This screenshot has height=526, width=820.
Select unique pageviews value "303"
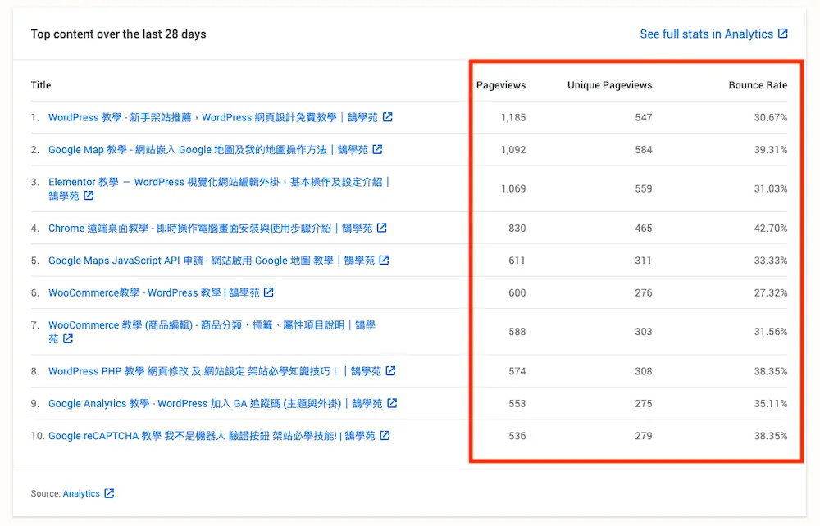[x=644, y=332]
